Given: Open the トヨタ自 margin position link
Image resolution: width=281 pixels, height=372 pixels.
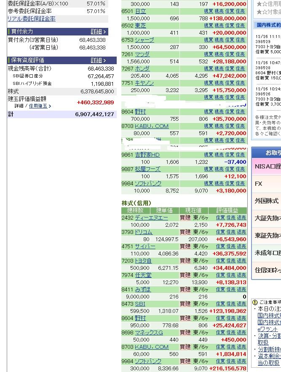Looking at the screenshot, I should [x=143, y=261].
